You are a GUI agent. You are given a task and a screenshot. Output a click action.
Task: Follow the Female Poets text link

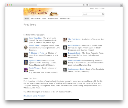(73, 45)
